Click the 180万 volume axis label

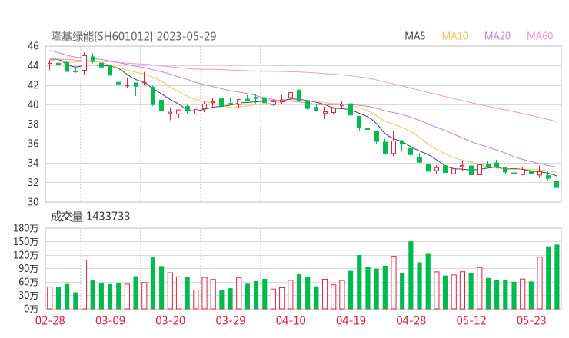(x=26, y=228)
